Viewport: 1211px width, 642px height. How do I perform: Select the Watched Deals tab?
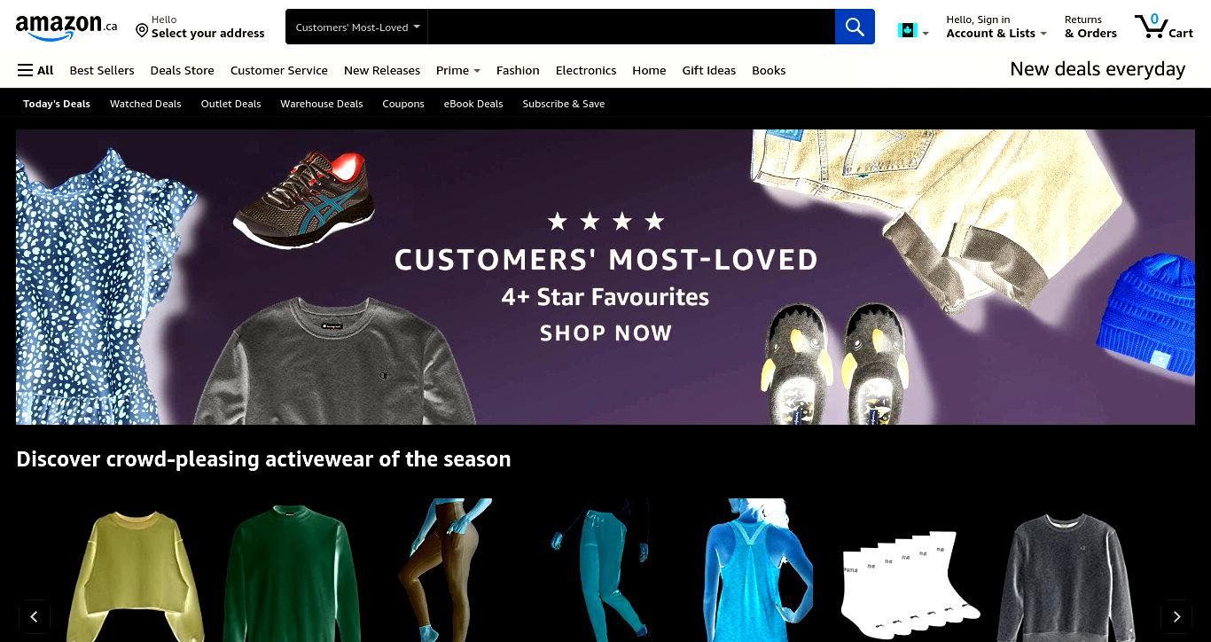[145, 104]
